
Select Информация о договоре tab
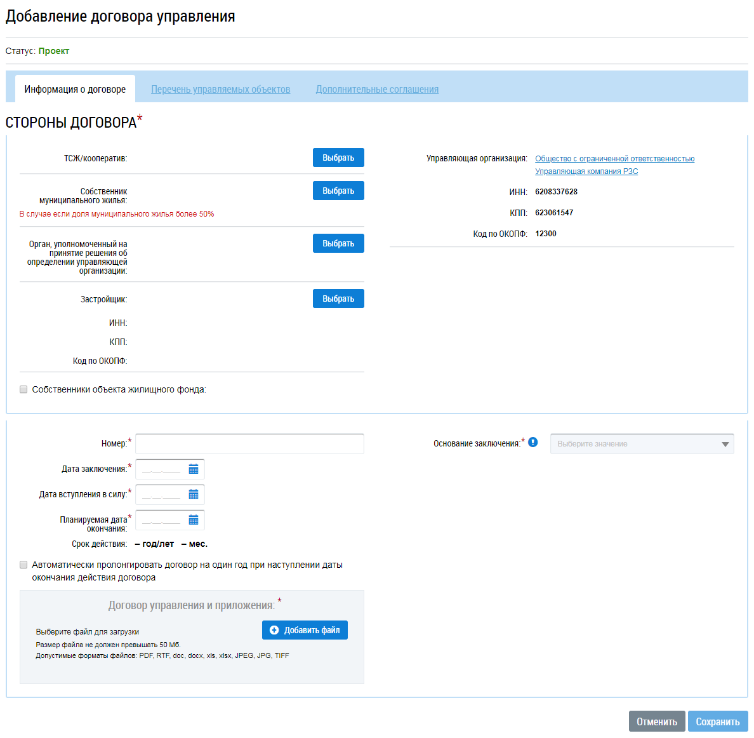tap(75, 89)
